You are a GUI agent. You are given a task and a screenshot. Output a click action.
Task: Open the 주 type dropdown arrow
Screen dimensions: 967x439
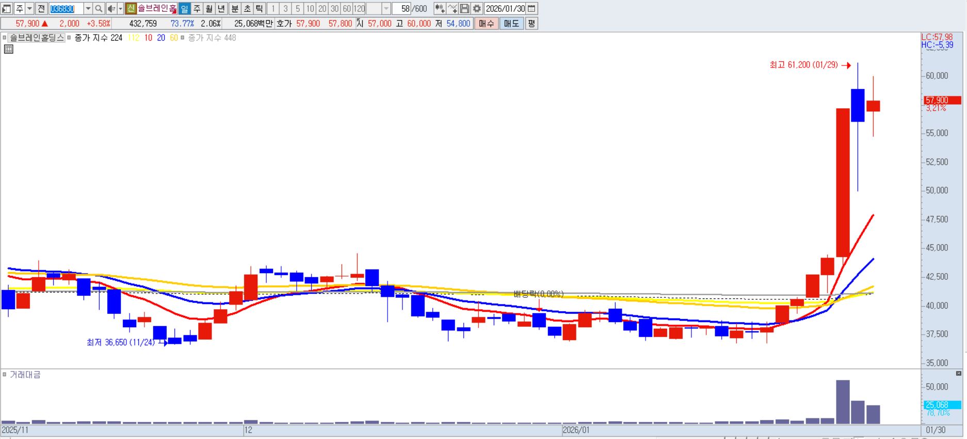coord(29,9)
